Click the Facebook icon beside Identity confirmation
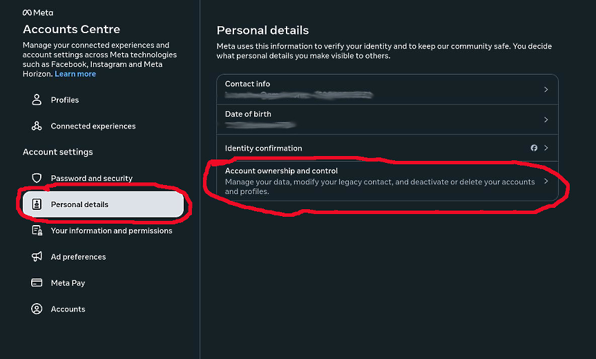 point(534,148)
